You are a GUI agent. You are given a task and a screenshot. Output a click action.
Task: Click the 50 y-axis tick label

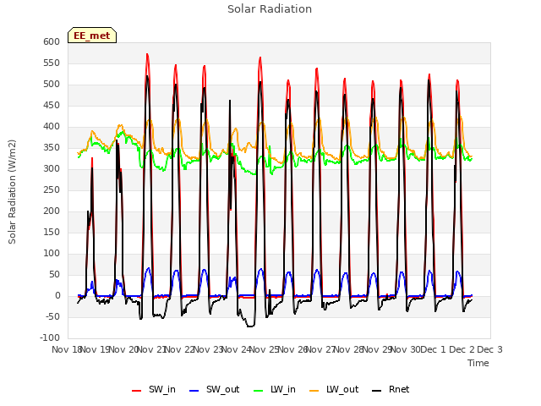click(x=54, y=274)
